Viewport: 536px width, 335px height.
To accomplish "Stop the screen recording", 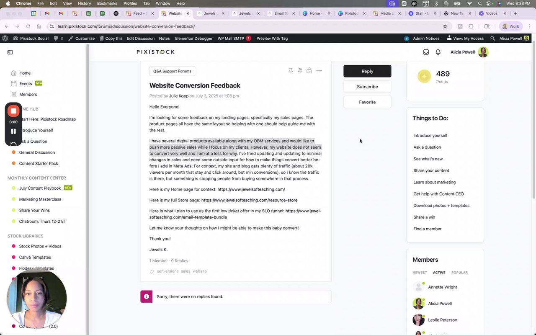I will [x=13, y=111].
